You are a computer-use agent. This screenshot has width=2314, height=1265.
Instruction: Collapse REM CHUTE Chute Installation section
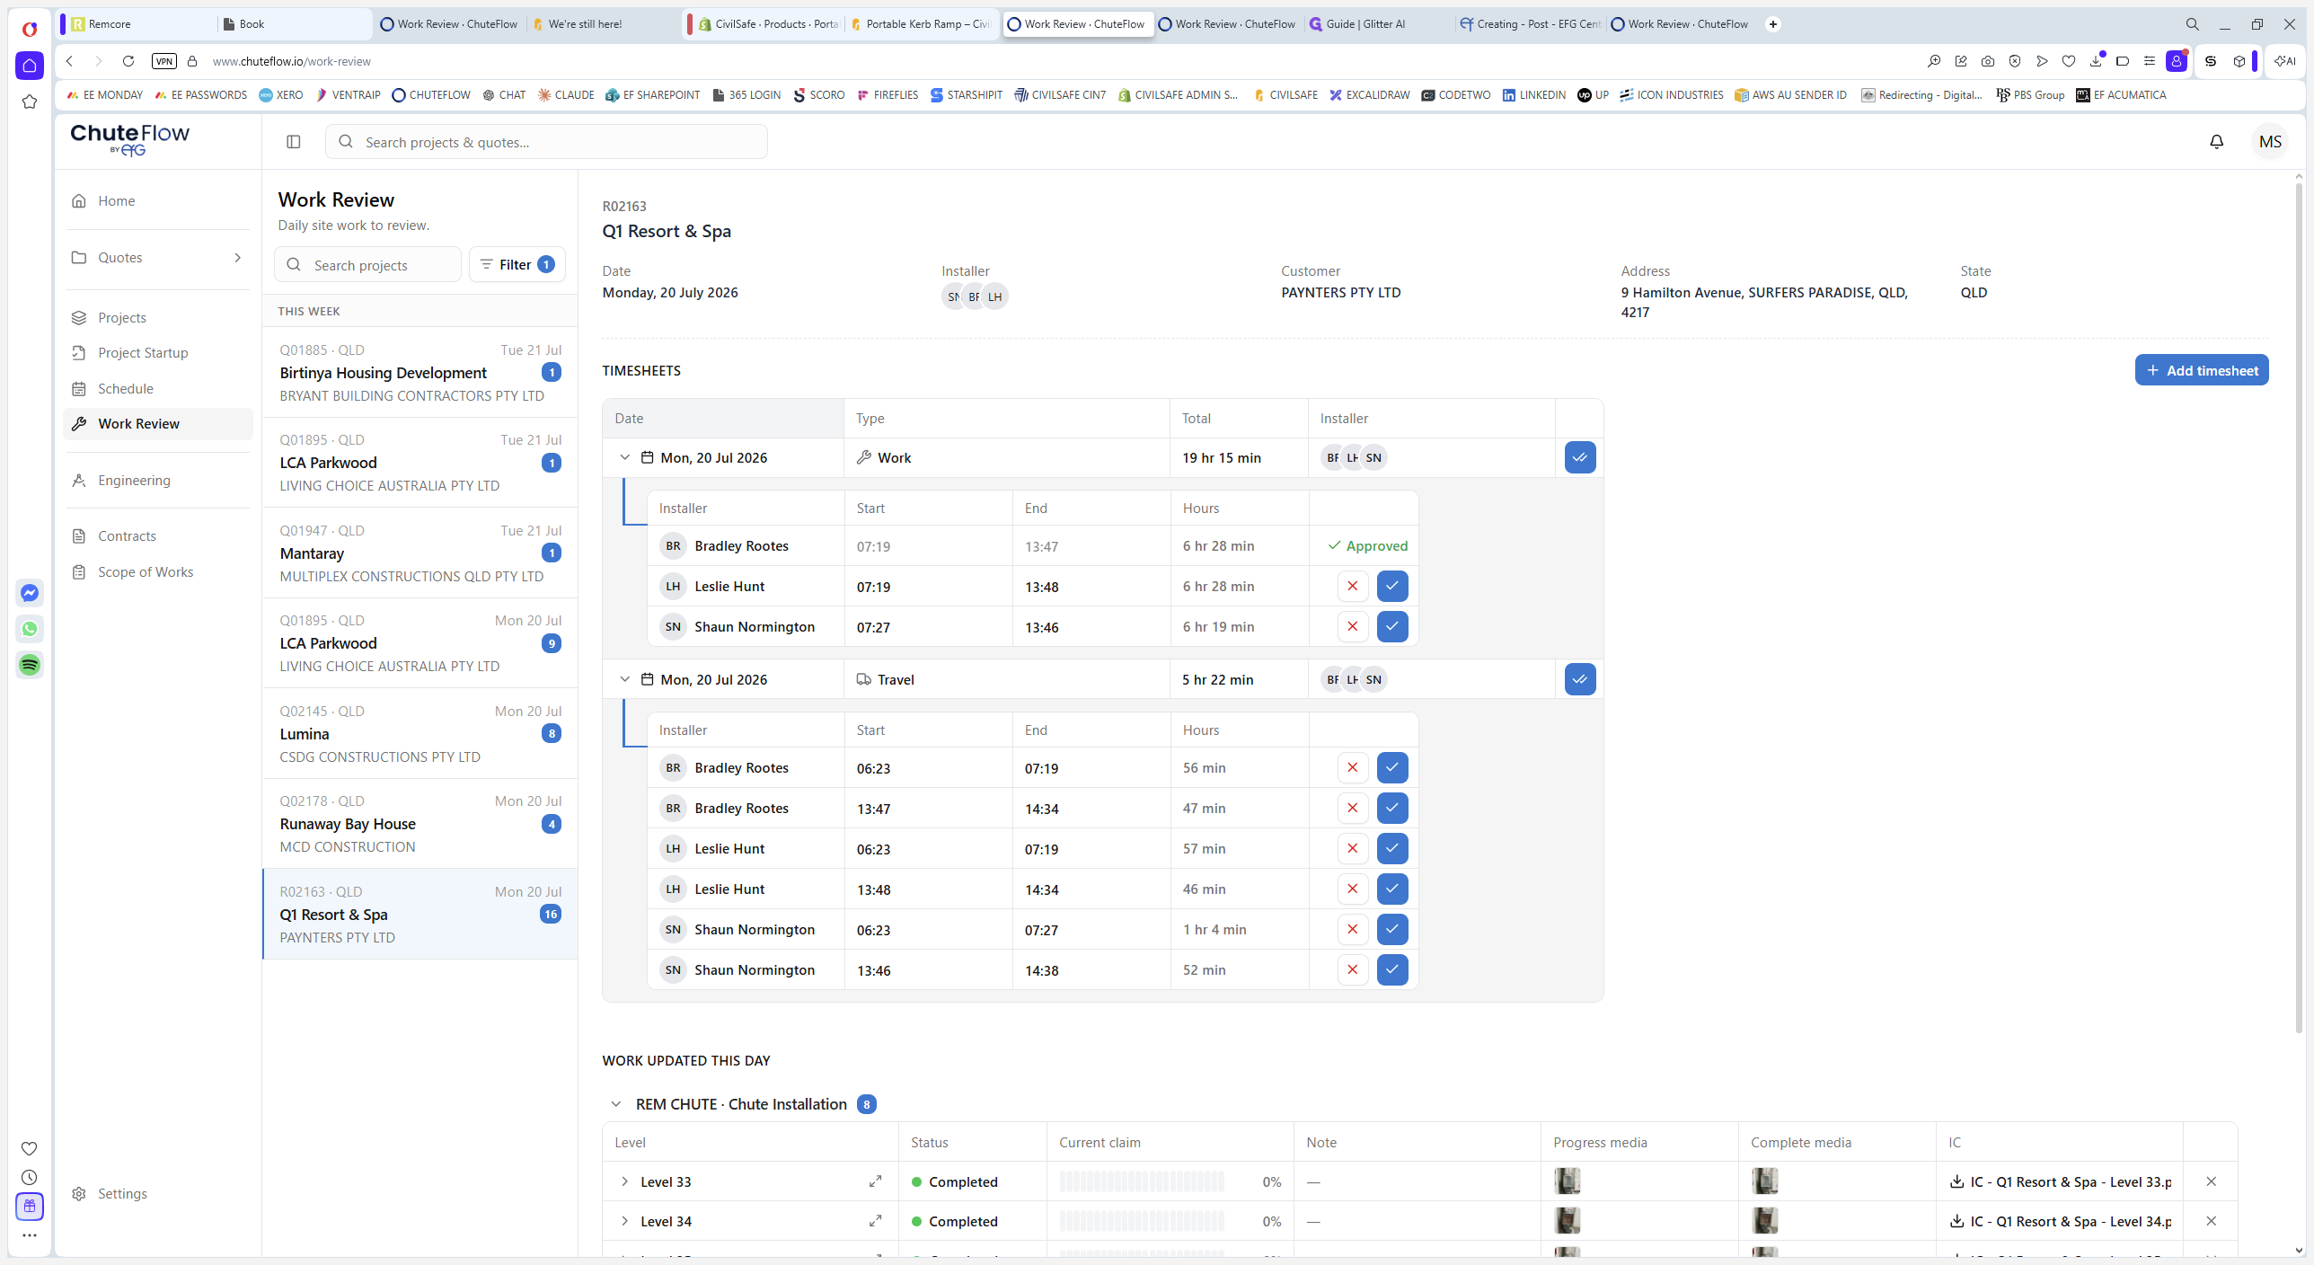coord(615,1104)
